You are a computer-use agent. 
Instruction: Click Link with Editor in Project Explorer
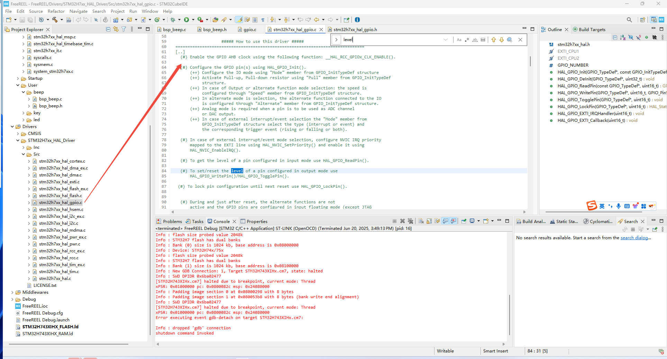116,29
